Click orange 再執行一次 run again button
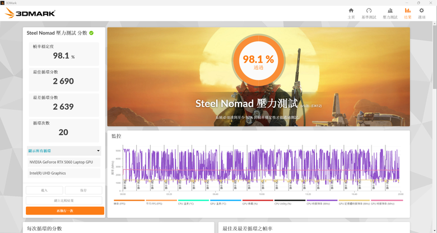437x233 pixels. click(65, 211)
